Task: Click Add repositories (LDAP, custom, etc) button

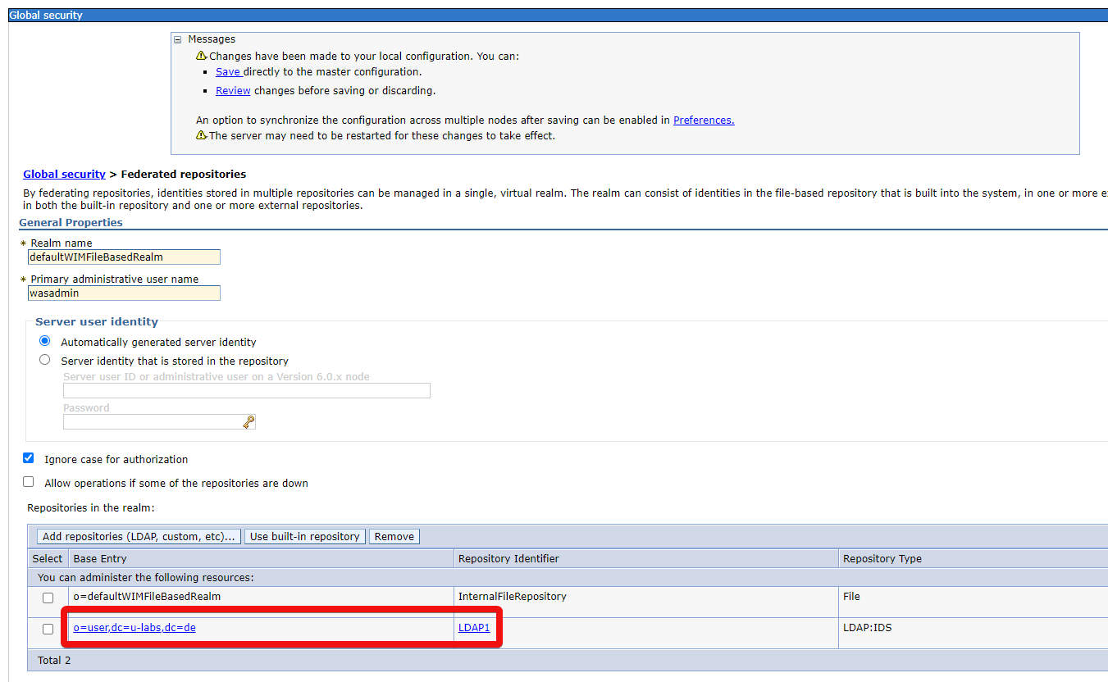Action: [139, 537]
